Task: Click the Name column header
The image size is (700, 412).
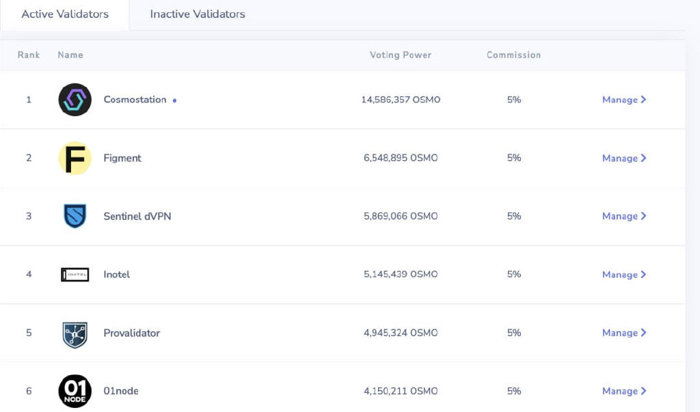Action: tap(70, 55)
